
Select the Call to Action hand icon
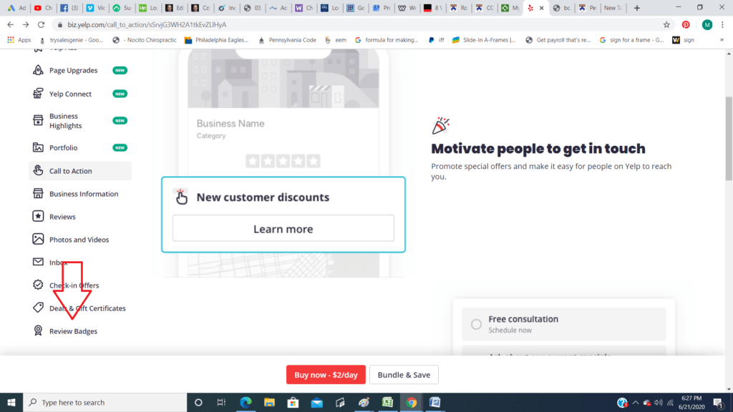(38, 170)
